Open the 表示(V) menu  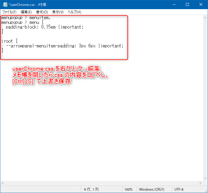click(x=58, y=12)
